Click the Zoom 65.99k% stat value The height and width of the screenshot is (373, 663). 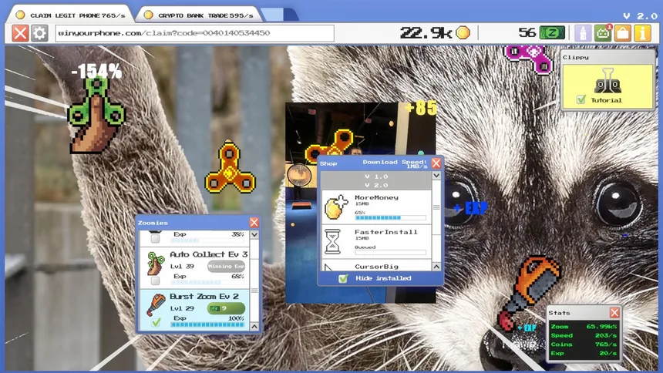[x=601, y=327]
